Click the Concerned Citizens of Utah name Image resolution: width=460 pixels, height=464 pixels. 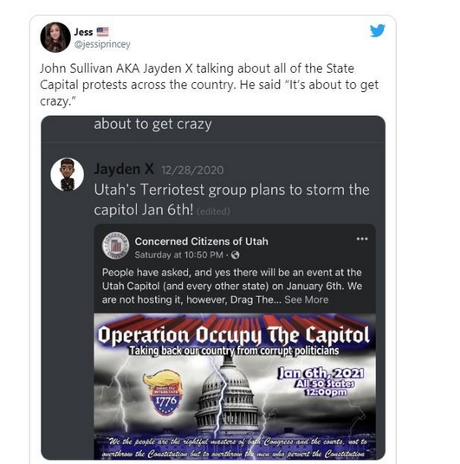pos(202,242)
